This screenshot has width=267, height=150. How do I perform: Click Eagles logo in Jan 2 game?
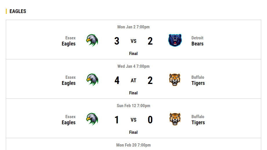pyautogui.click(x=92, y=41)
